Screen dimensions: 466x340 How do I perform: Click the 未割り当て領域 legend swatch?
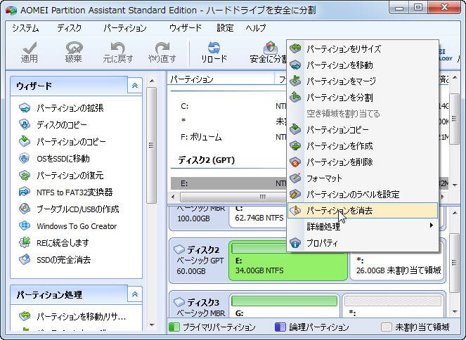(x=386, y=327)
